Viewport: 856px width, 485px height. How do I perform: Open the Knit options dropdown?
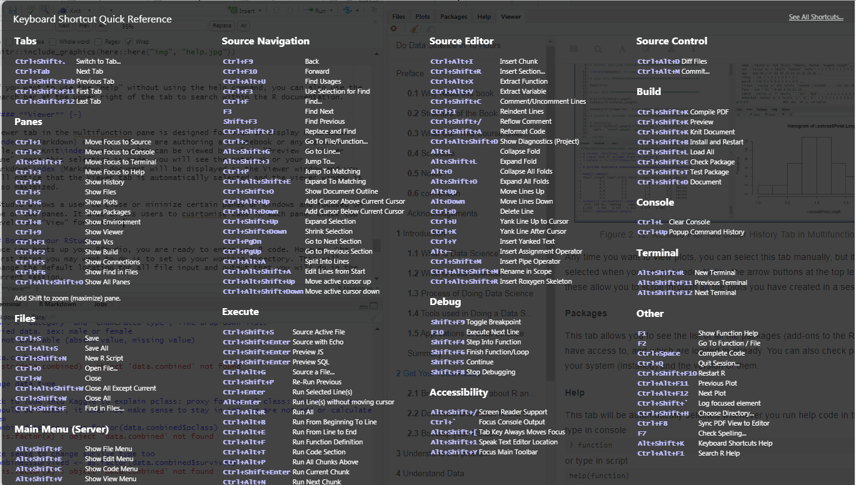89,11
